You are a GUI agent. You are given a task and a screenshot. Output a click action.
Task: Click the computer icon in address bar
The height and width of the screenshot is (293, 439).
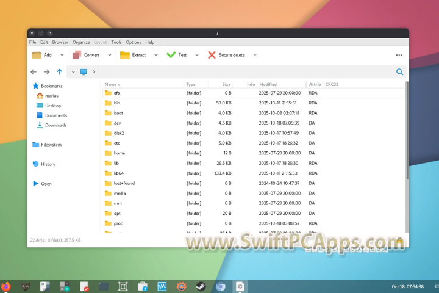84,72
